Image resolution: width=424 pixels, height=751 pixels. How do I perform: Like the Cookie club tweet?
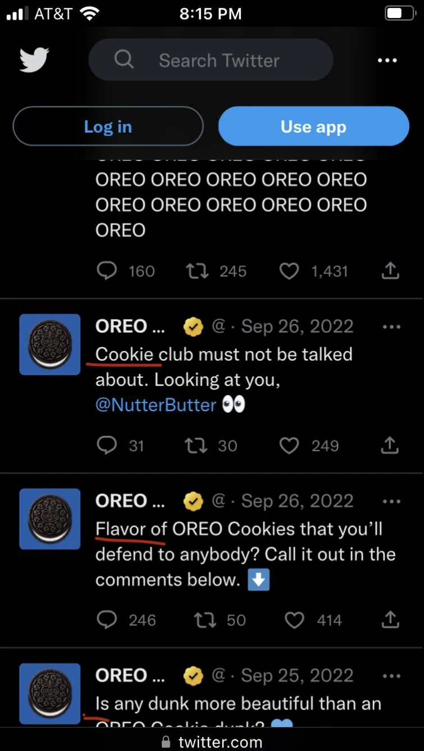pyautogui.click(x=289, y=445)
